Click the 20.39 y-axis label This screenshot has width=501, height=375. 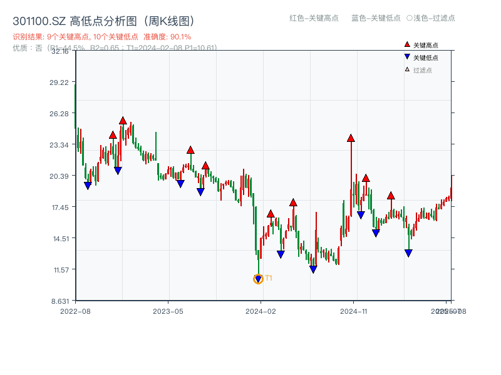(x=59, y=176)
